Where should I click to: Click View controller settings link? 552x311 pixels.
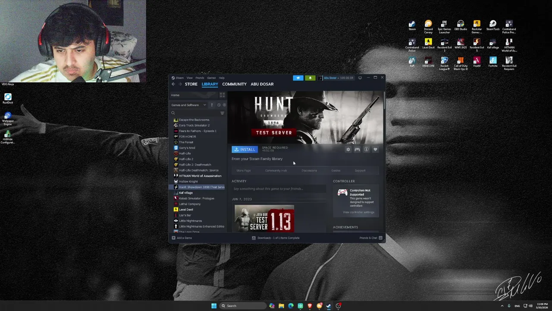(358, 212)
